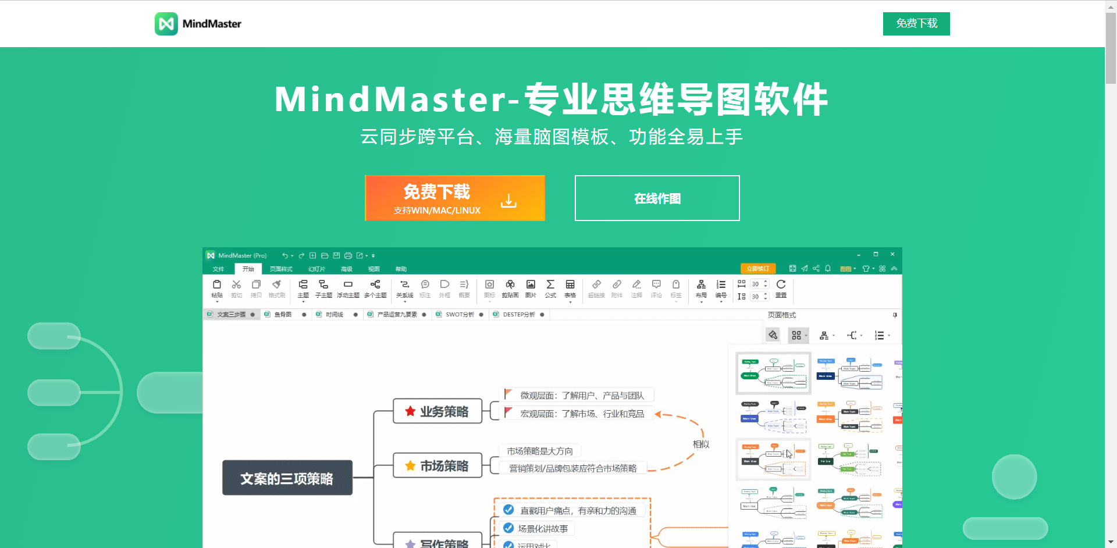Switch to 文案三步骤 document tab
1117x548 pixels.
point(231,315)
